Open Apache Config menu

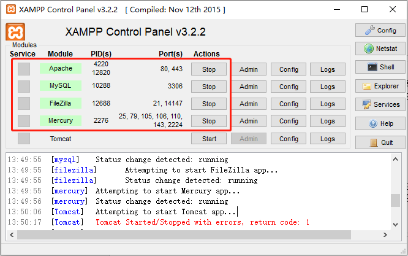click(289, 69)
